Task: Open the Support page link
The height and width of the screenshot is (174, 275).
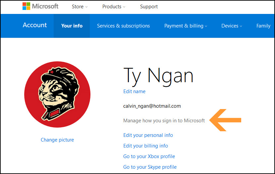Action: pos(149,7)
